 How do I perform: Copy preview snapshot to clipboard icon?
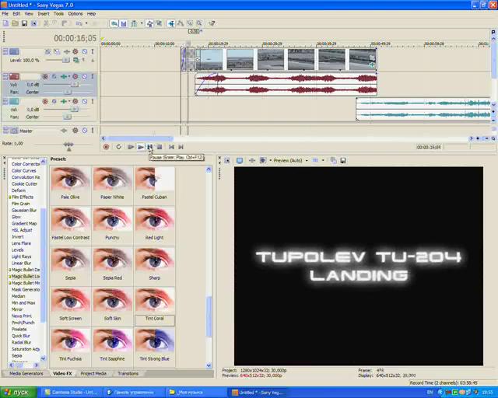pos(334,161)
